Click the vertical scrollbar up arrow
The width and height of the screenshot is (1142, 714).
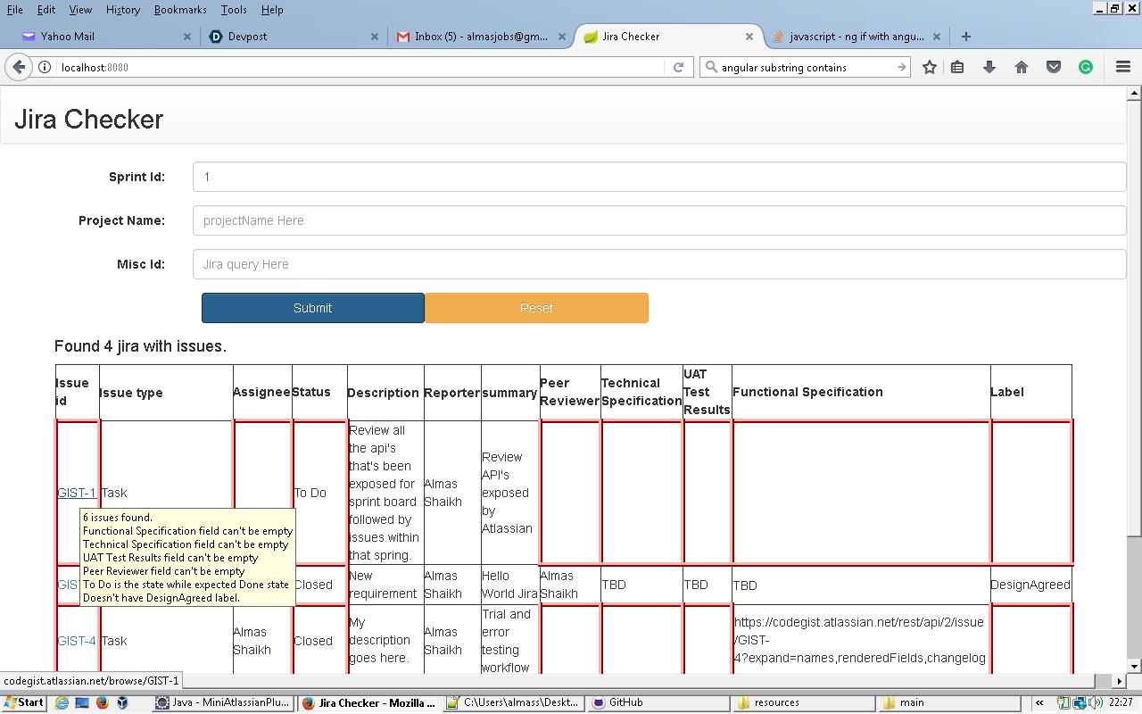tap(1134, 93)
